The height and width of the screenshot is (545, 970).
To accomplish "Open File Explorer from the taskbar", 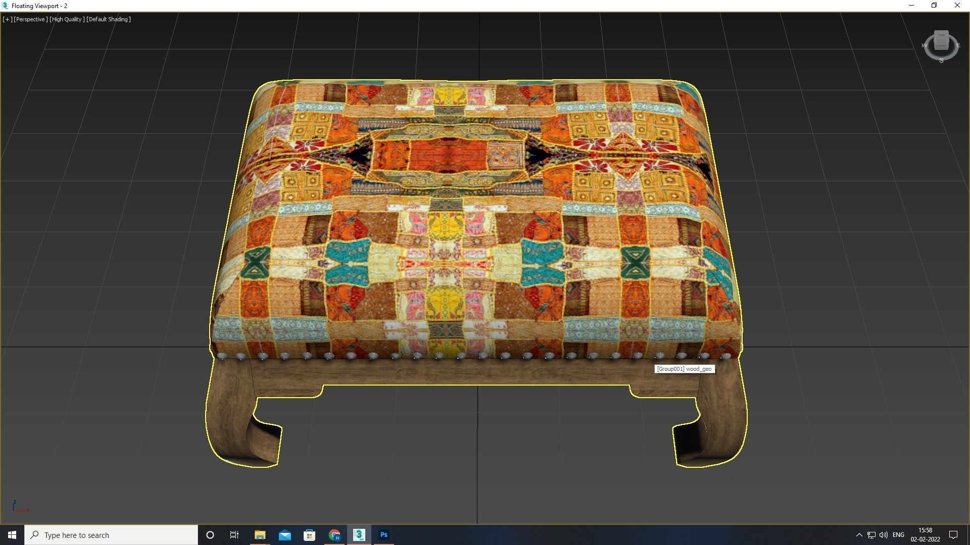I will (260, 535).
